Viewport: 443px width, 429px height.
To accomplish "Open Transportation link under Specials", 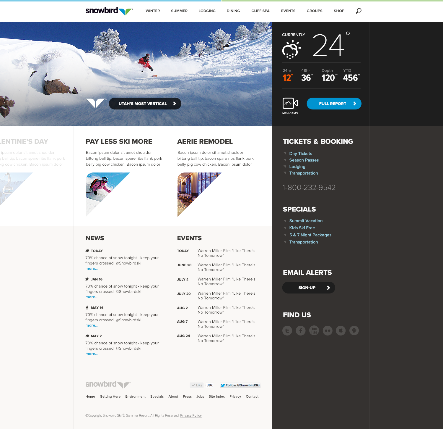I will point(304,242).
